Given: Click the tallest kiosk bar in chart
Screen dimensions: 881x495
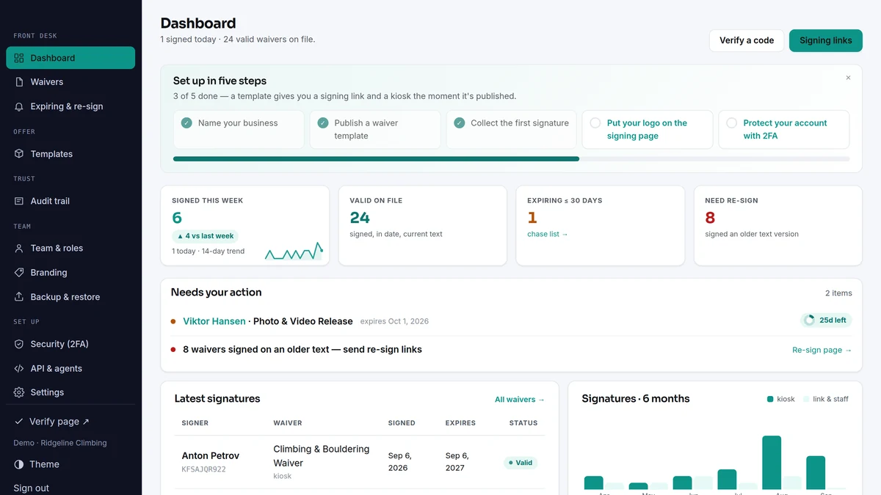Looking at the screenshot, I should pos(772,463).
